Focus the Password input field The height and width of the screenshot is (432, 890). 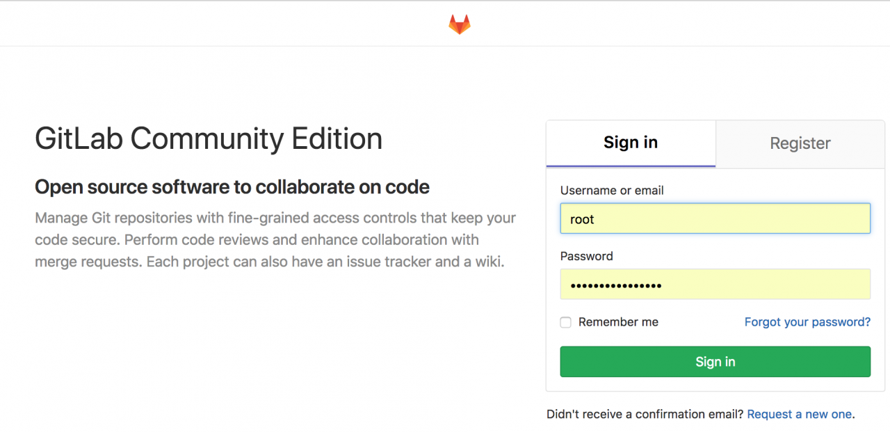(x=715, y=285)
